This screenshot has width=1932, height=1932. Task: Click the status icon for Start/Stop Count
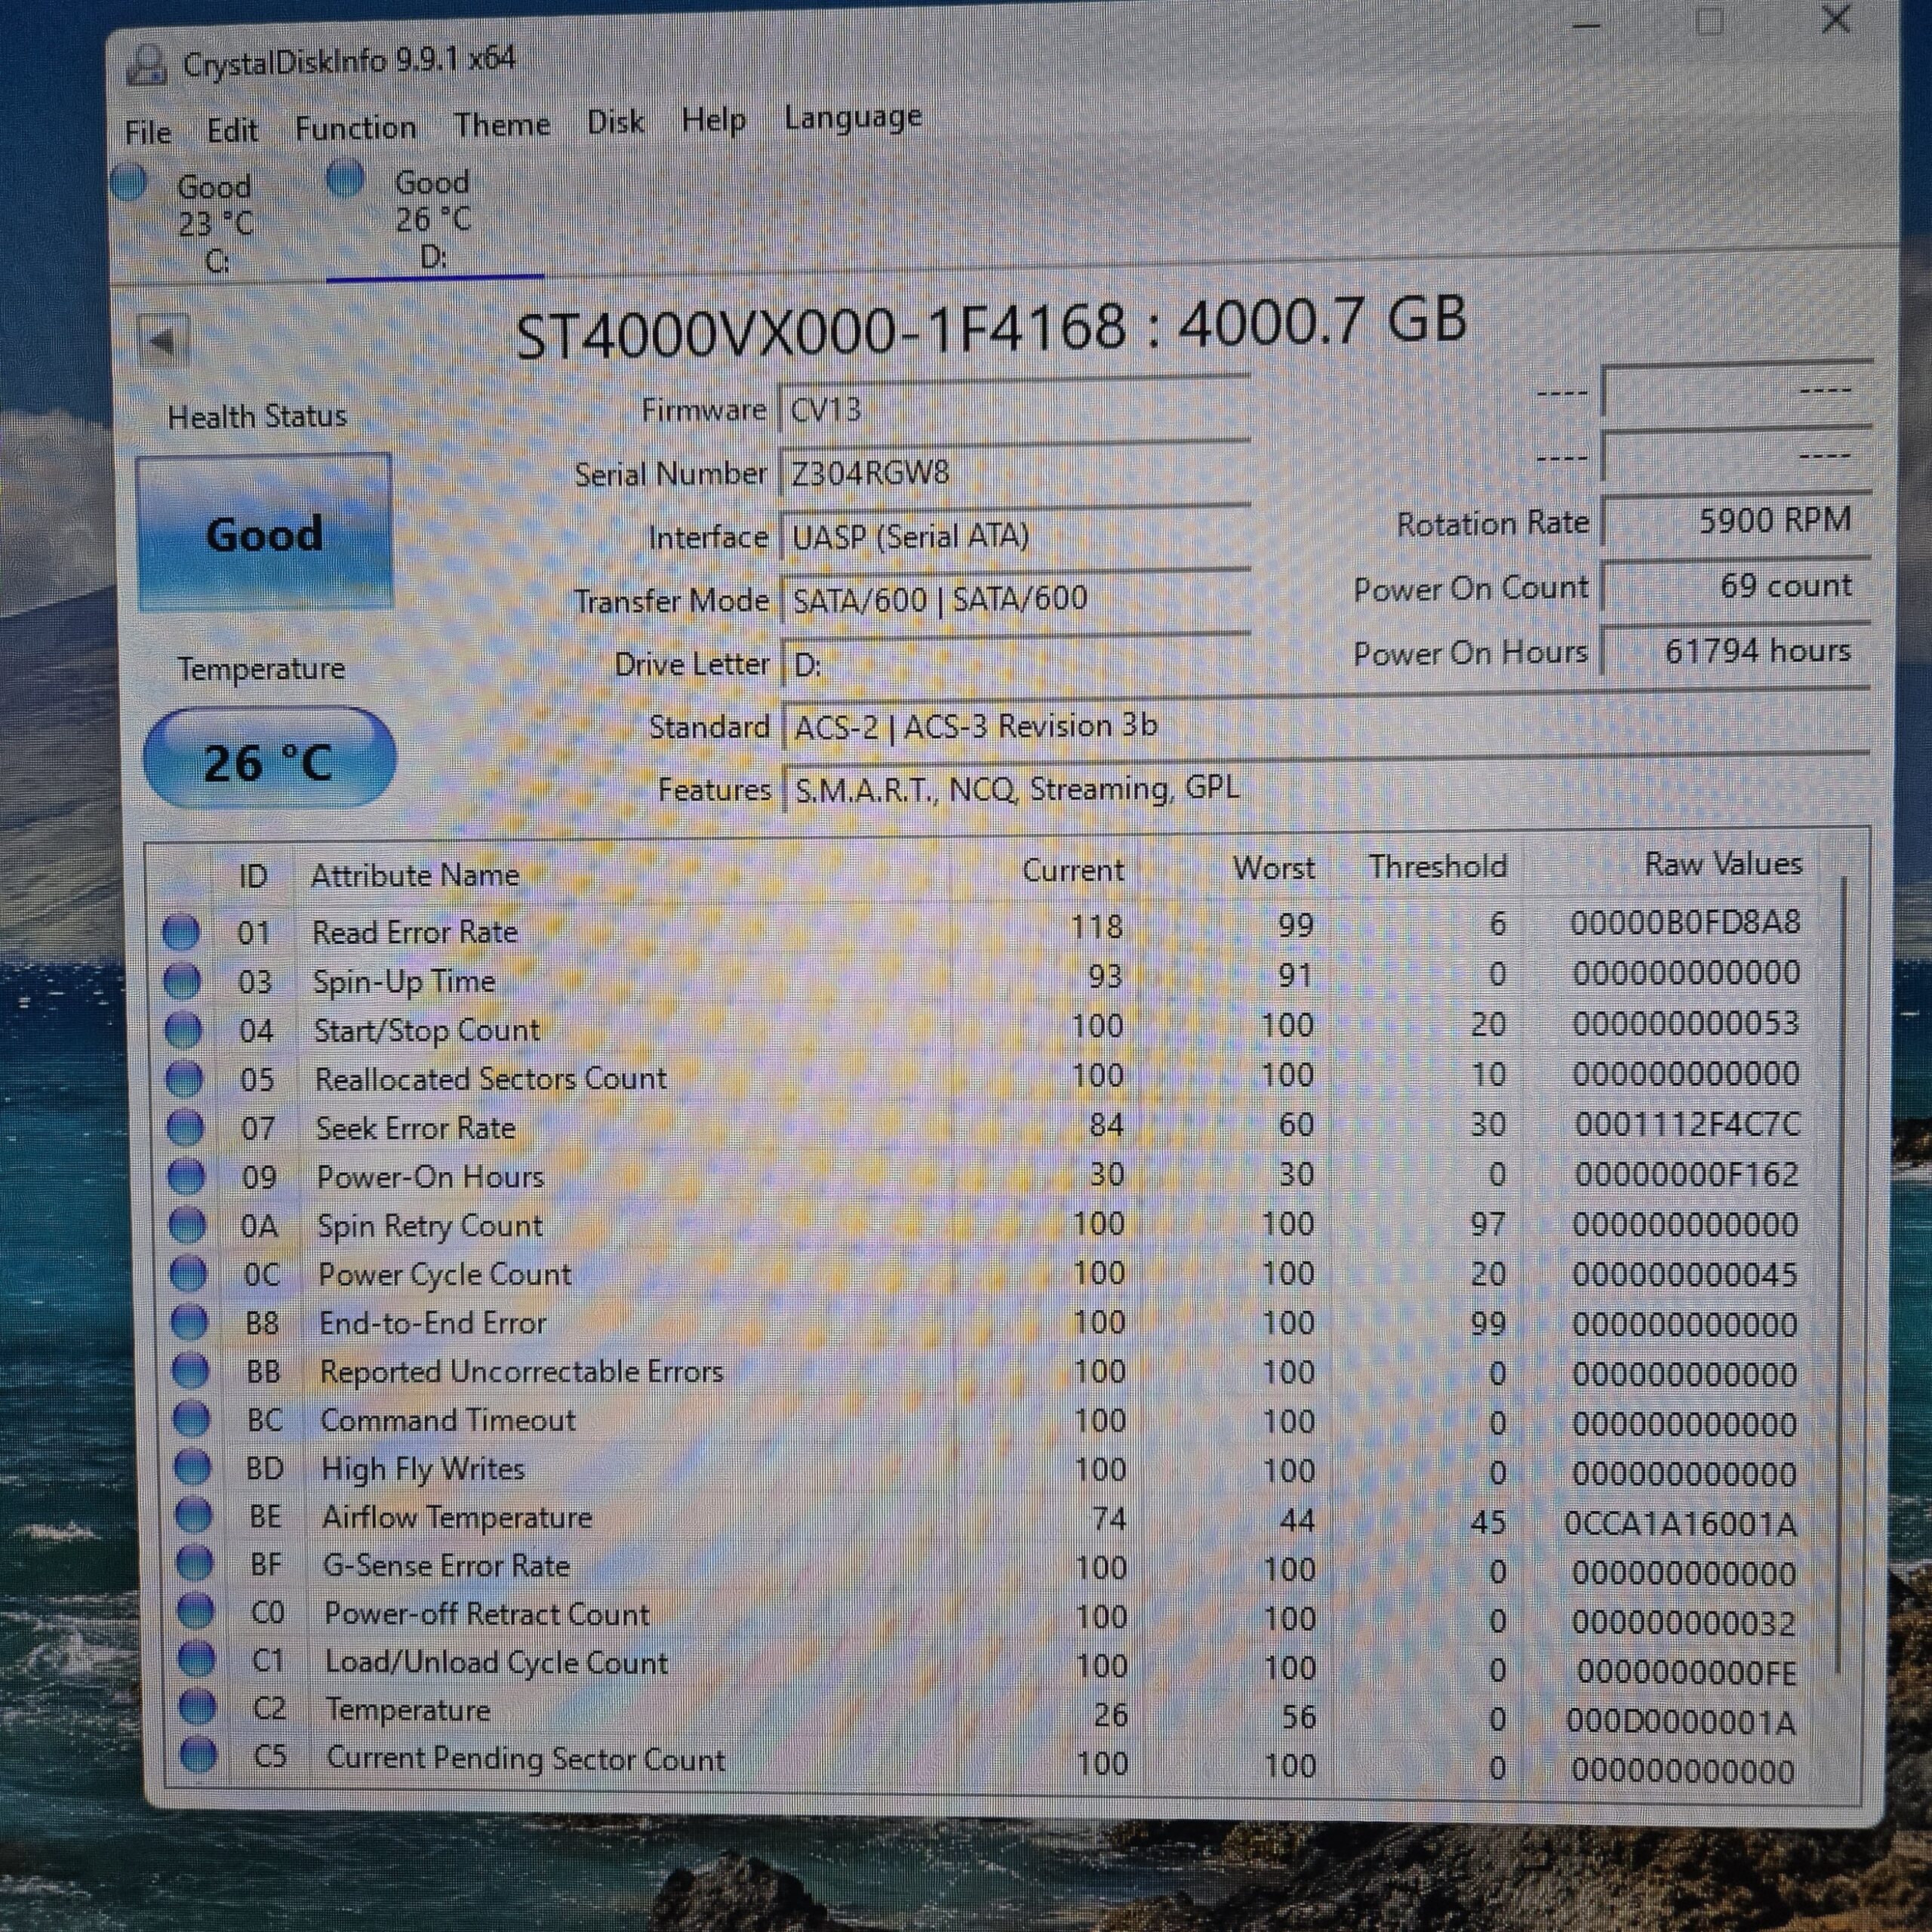coord(183,1030)
